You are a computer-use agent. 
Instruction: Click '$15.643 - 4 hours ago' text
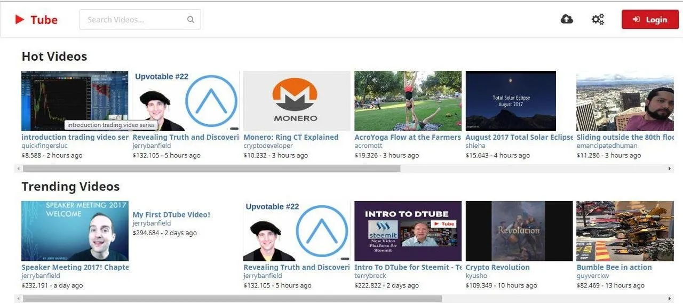[498, 155]
